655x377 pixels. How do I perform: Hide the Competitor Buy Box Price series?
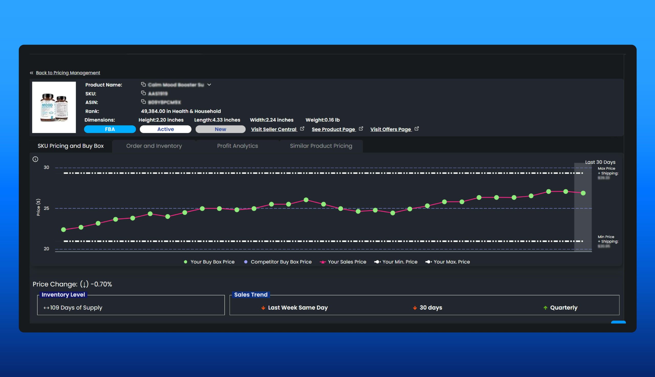278,262
